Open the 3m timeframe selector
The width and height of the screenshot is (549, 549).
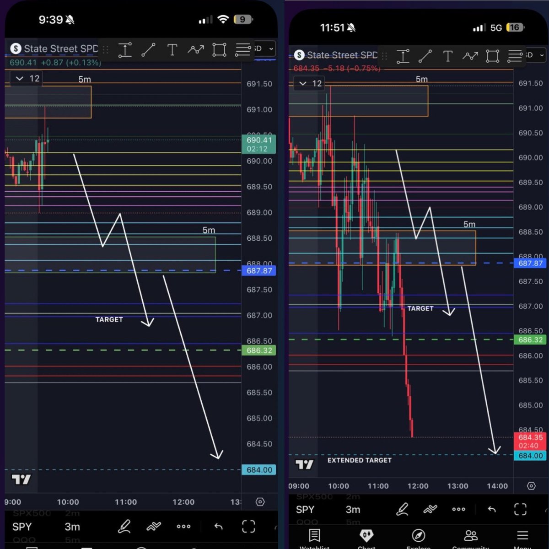point(353,509)
